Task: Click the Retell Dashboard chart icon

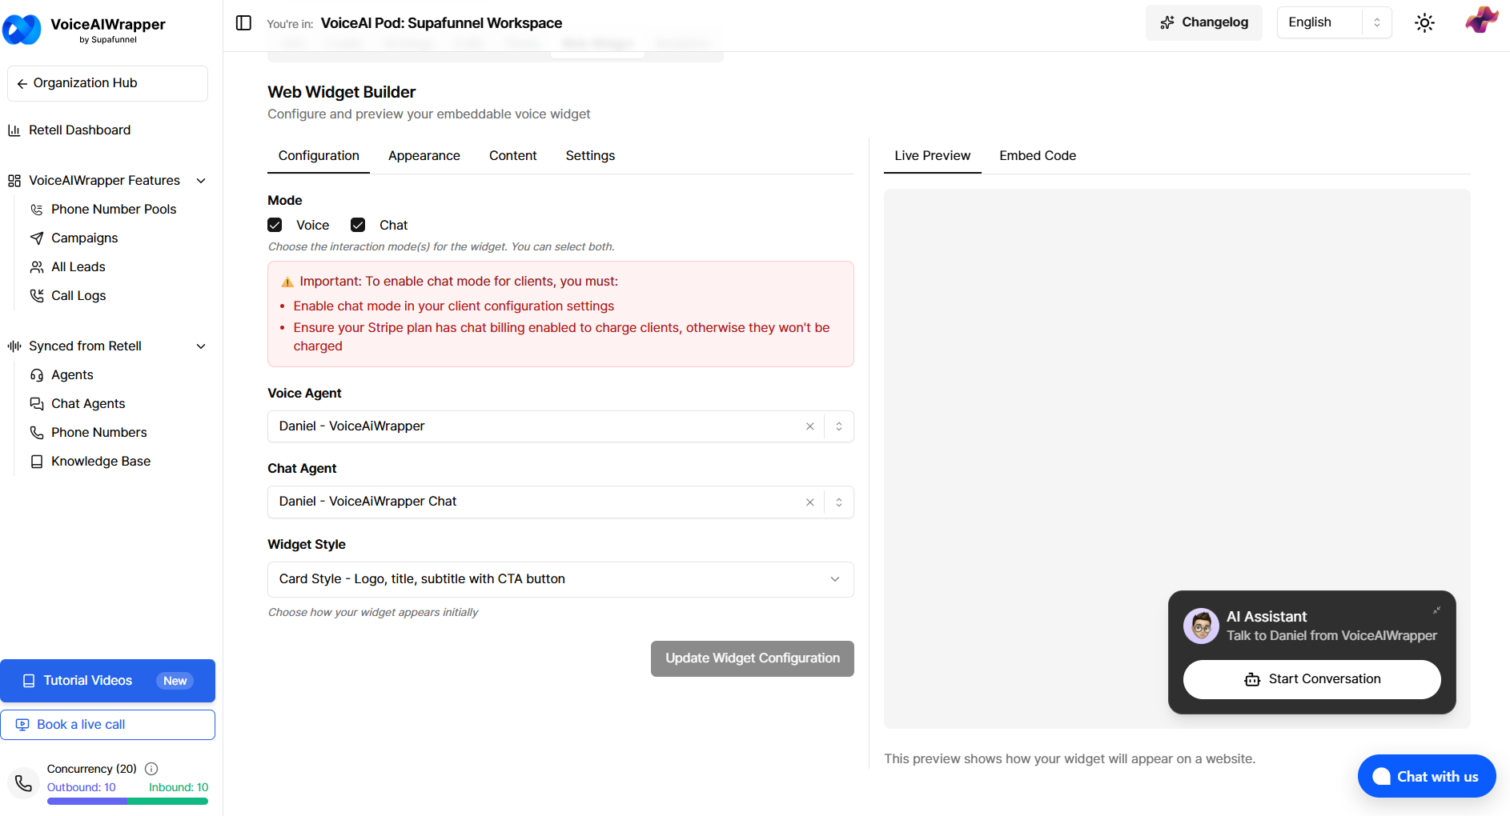Action: 14,130
